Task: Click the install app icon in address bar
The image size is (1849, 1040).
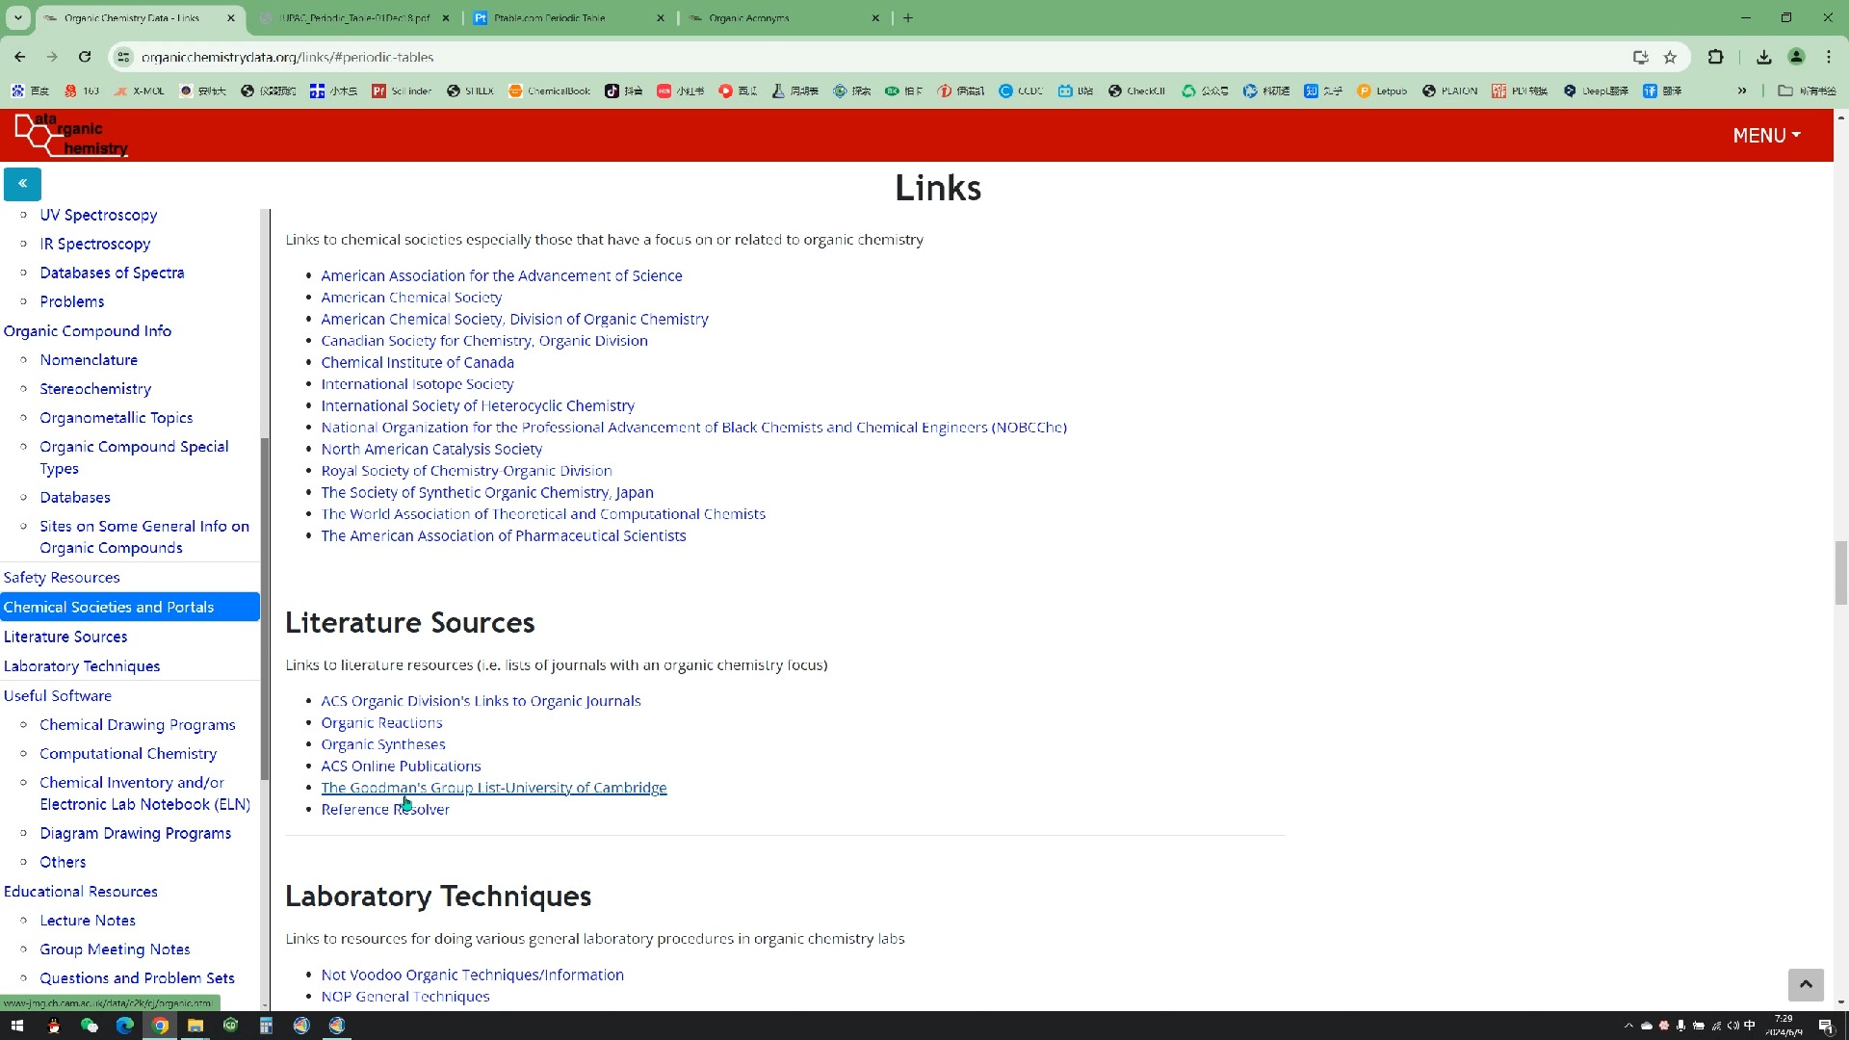Action: pyautogui.click(x=1641, y=57)
